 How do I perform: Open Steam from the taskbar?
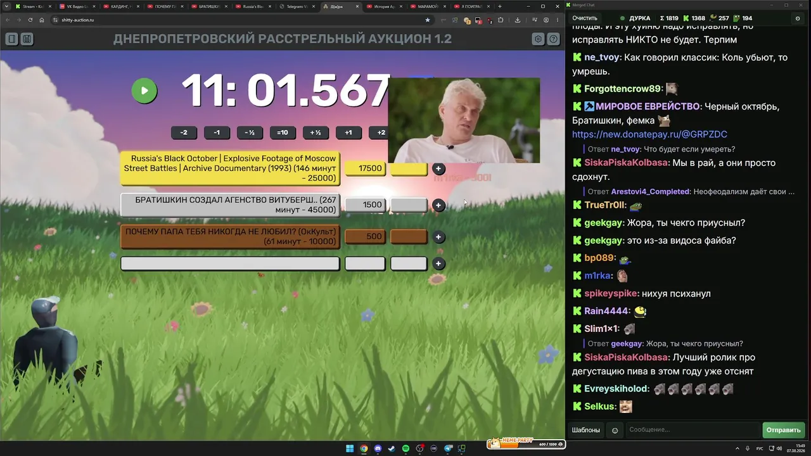coord(392,449)
